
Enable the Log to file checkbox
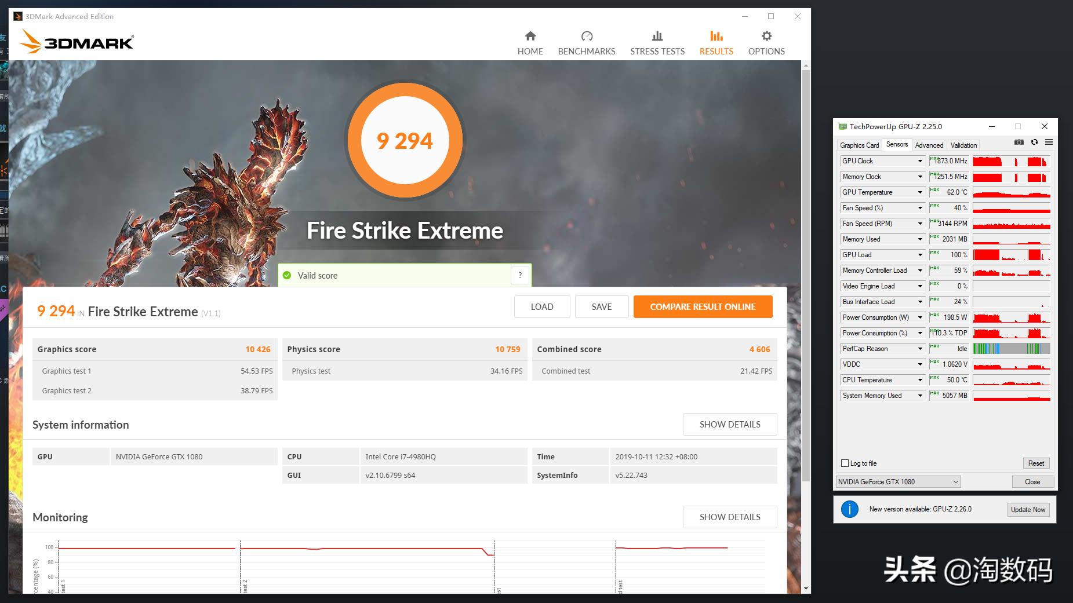point(845,463)
